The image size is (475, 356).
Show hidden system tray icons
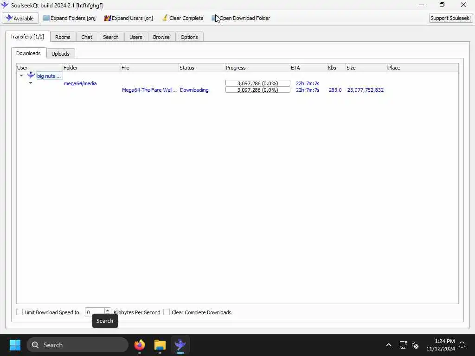pos(389,345)
